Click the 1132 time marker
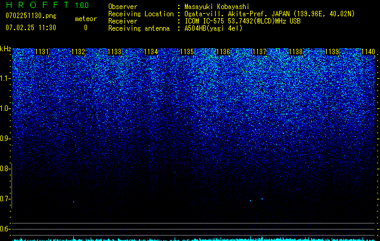The width and height of the screenshot is (380, 241). tap(78, 52)
